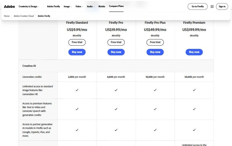This screenshot has width=232, height=146.
Task: Click Firefly Pro Plus checkmark in partner models row
Action: 155,130
